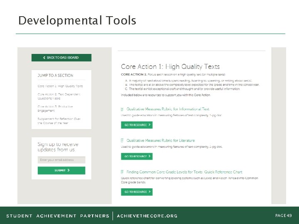Click ACHIEVETHECORE.ORG in the footer
299x224 pixels.
click(x=147, y=216)
